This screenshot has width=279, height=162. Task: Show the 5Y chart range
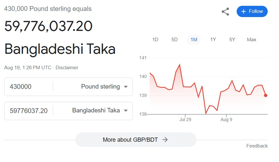(232, 40)
